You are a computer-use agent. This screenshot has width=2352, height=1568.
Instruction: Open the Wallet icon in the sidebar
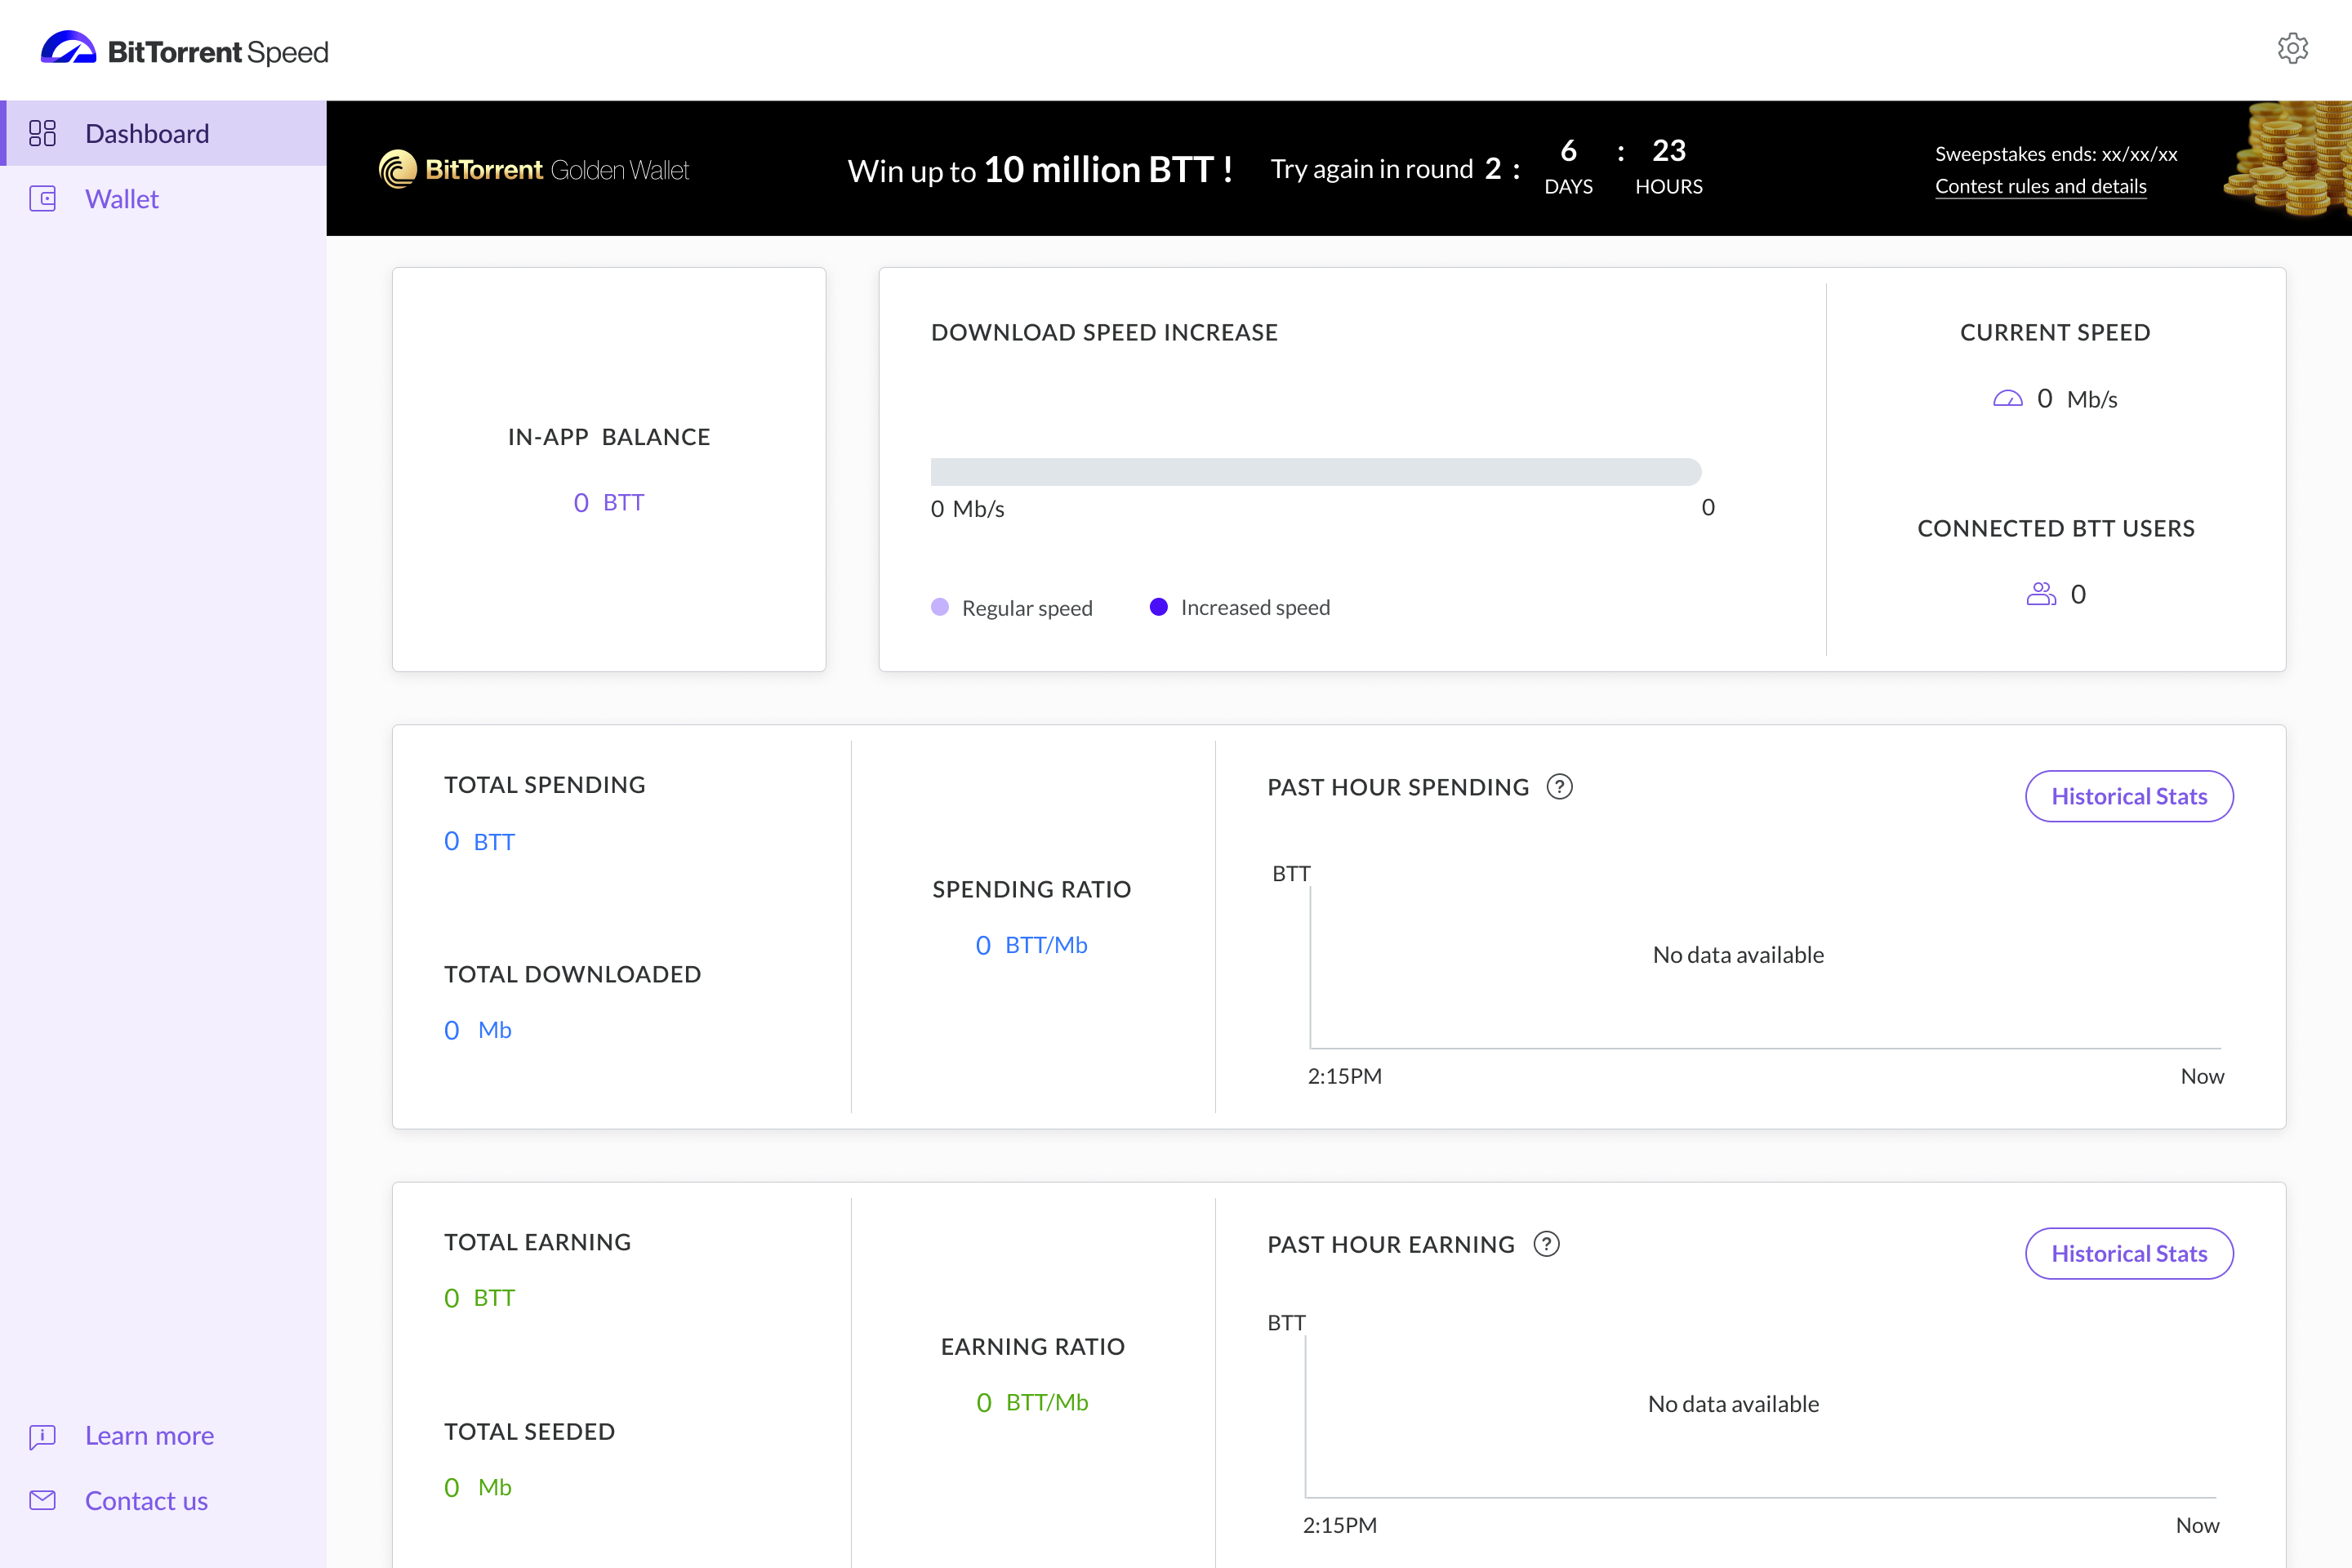(x=43, y=199)
